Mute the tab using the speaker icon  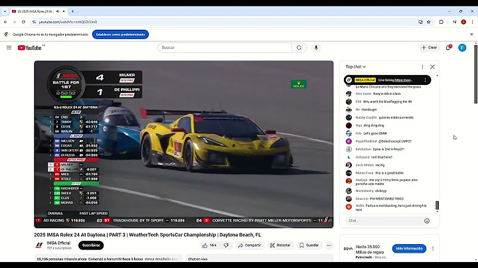pyautogui.click(x=58, y=11)
